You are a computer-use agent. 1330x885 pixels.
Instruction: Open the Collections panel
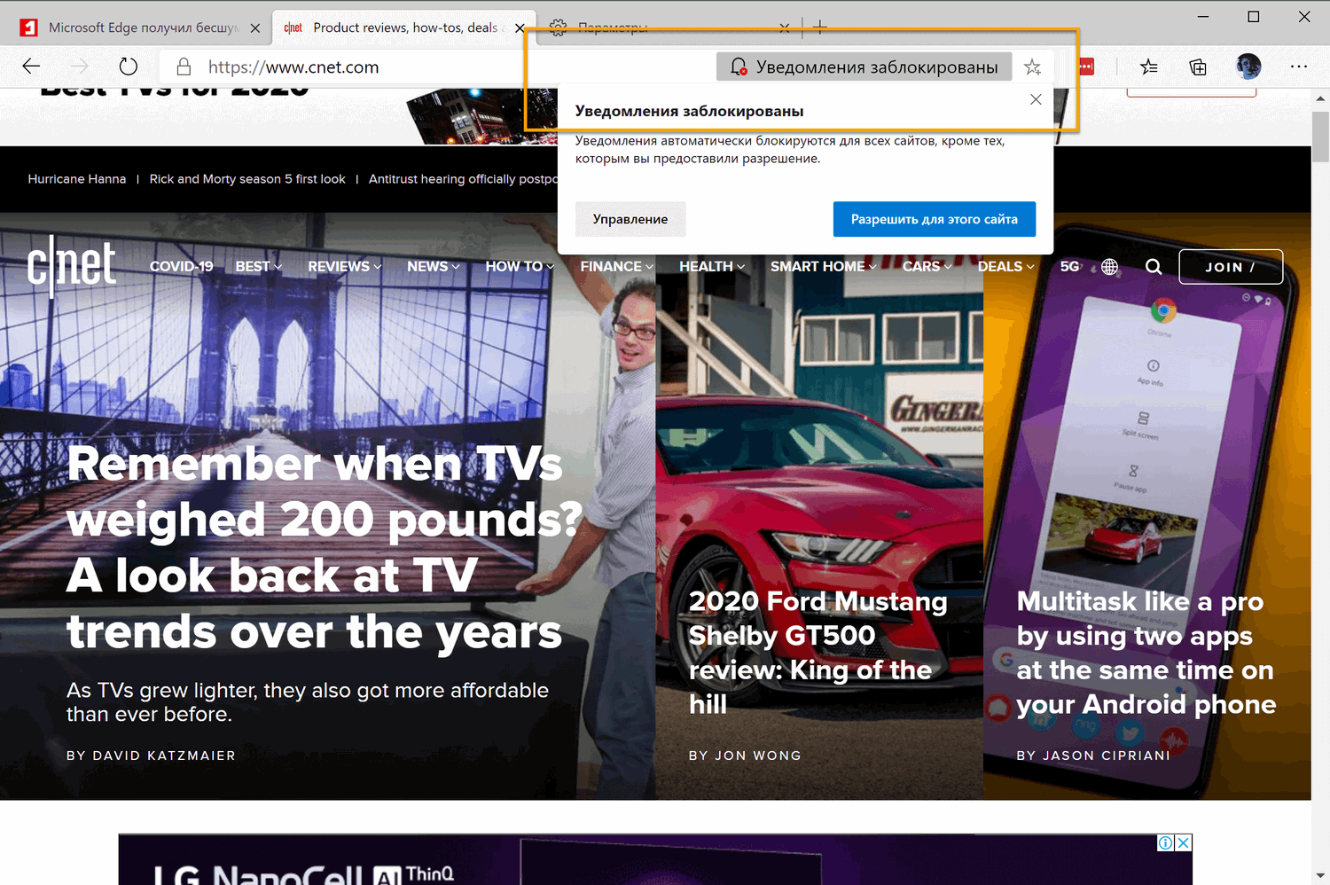(1197, 67)
